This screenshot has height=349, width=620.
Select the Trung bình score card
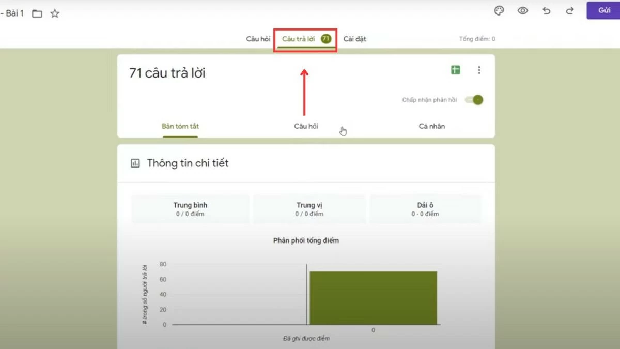(190, 208)
